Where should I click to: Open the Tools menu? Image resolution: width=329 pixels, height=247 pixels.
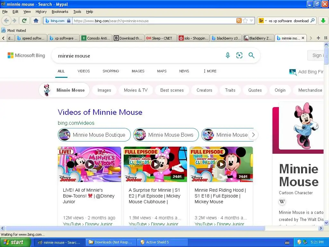[x=77, y=12]
